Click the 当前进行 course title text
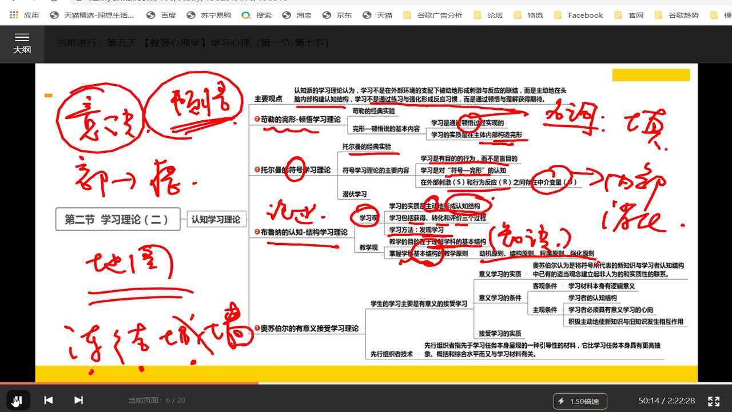The width and height of the screenshot is (732, 412). (193, 42)
